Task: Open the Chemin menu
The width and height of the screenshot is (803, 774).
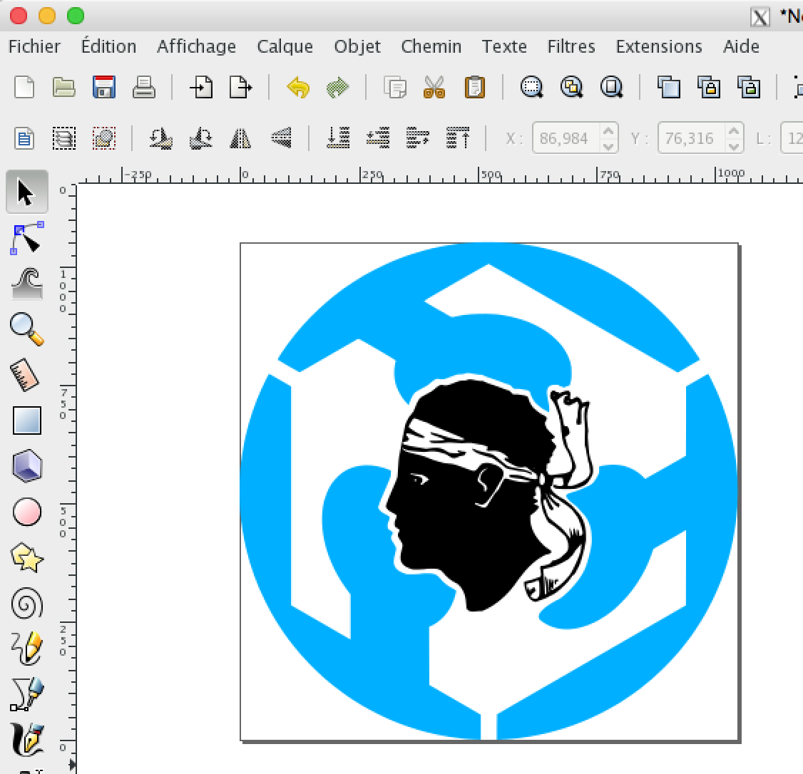Action: click(x=431, y=46)
